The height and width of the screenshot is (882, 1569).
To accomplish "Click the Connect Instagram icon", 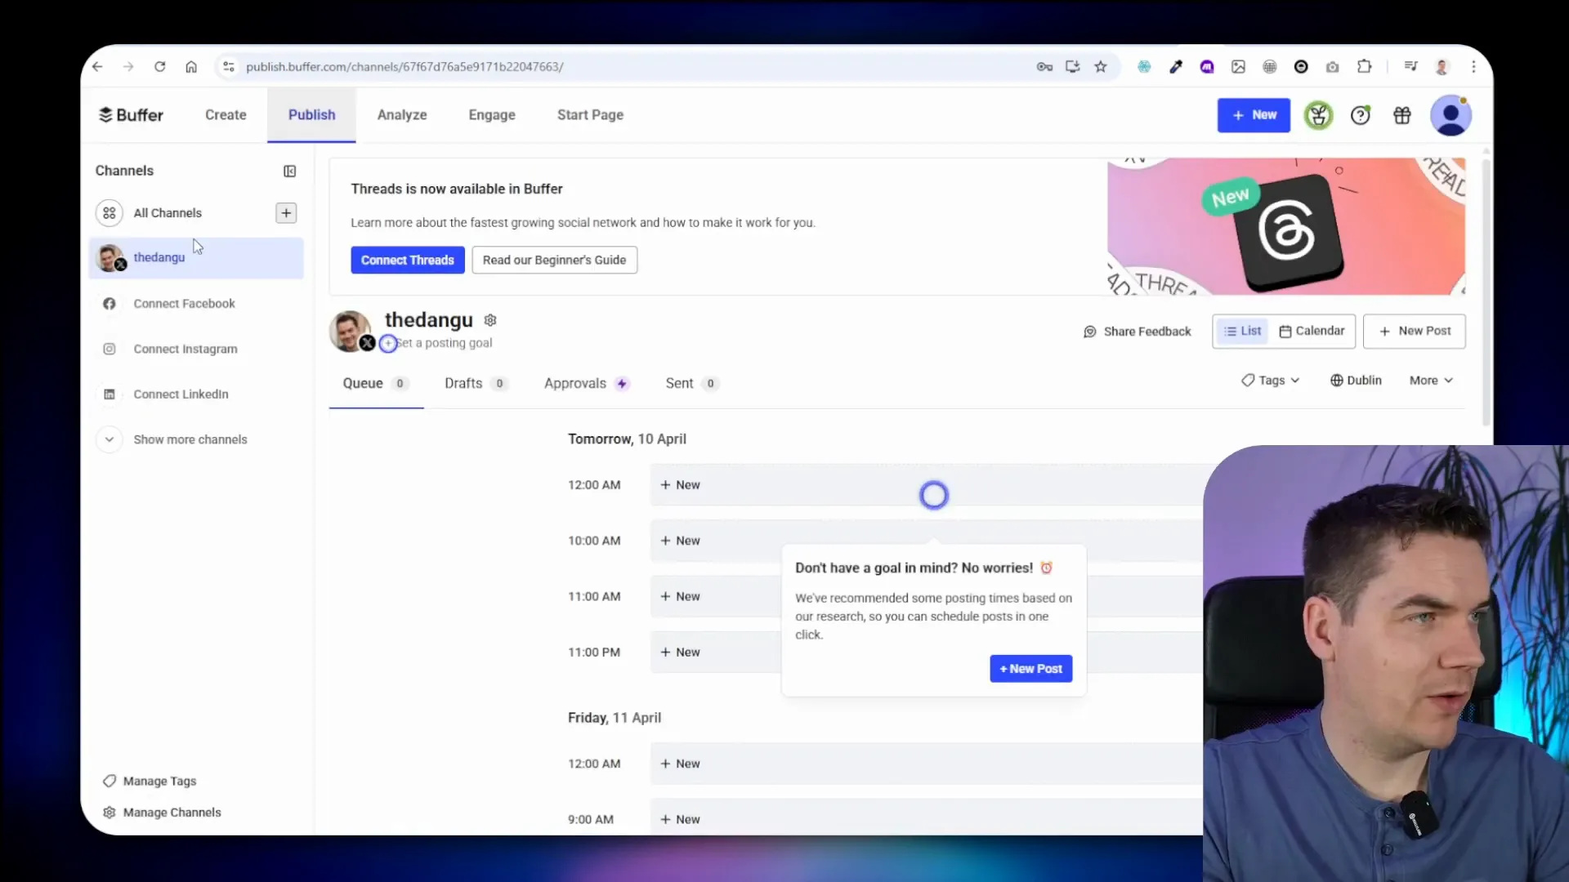I will point(109,349).
